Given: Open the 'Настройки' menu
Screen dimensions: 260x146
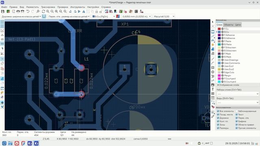Looking at the screenshot, I should (93, 7).
